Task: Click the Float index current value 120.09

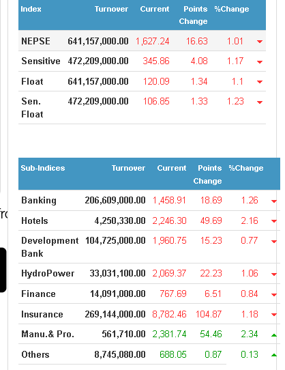Action: pos(156,82)
